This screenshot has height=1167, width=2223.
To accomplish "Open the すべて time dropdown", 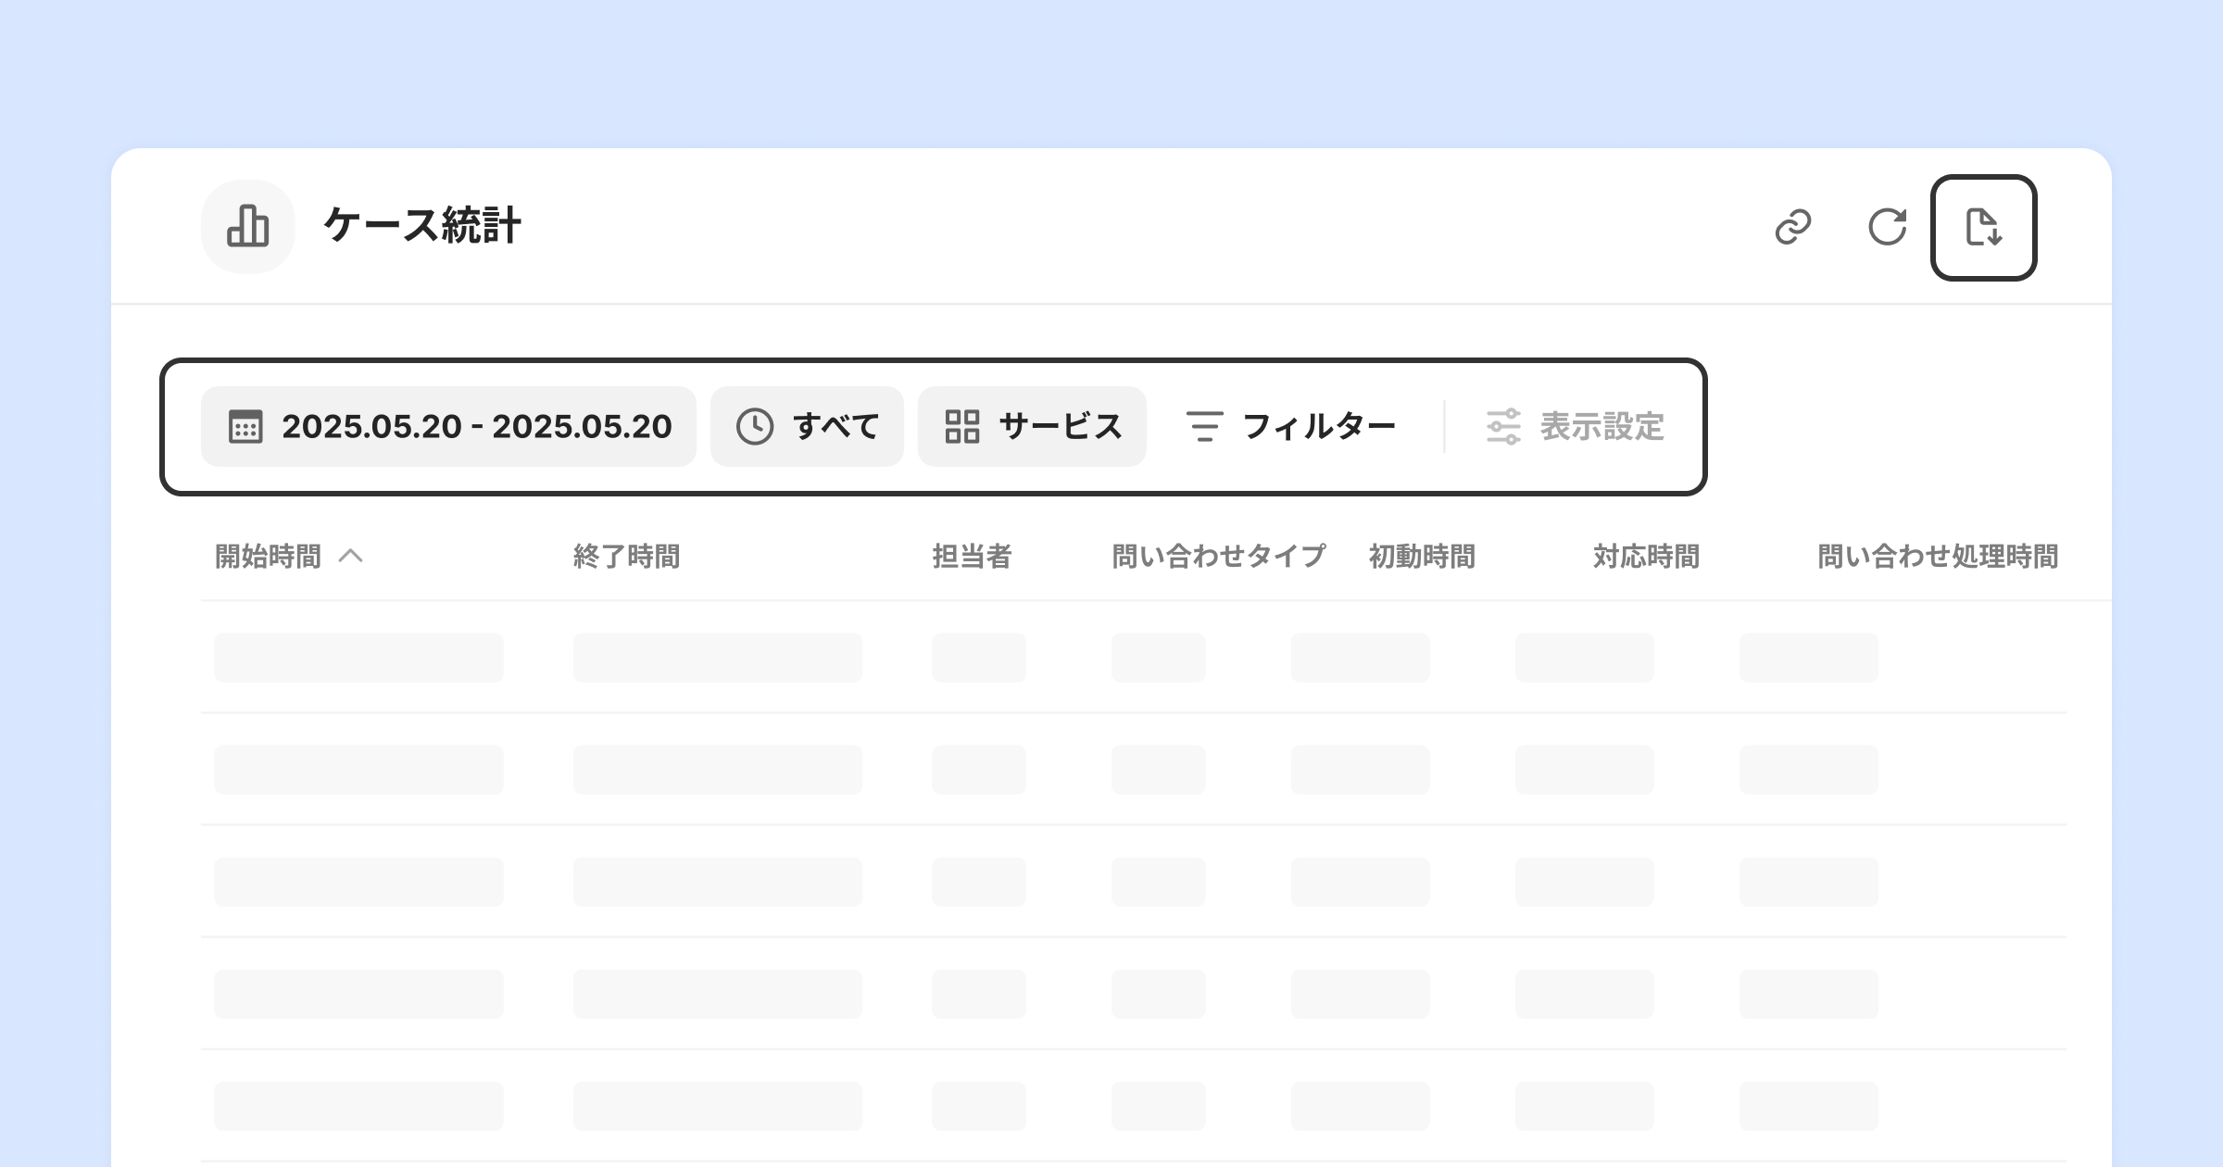I will click(835, 427).
